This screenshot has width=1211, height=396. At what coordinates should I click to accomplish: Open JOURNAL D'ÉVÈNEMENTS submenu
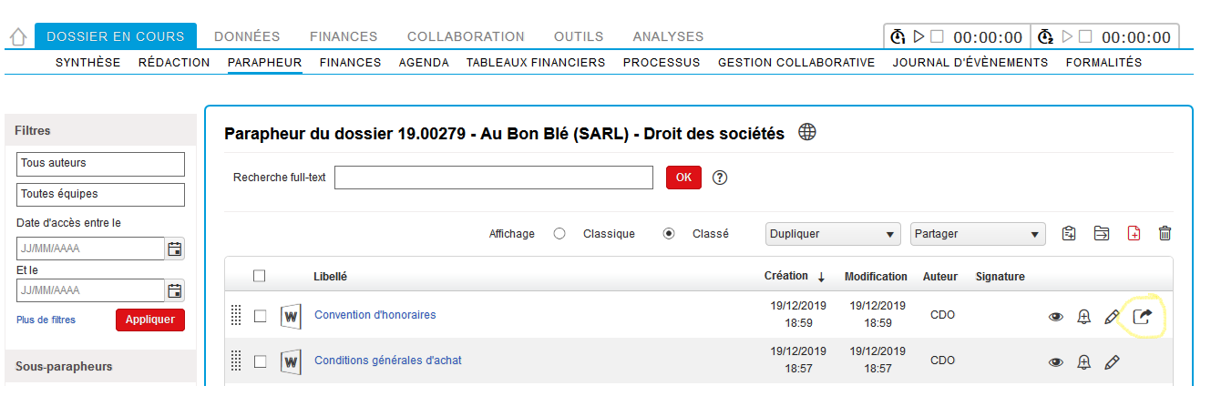point(970,63)
